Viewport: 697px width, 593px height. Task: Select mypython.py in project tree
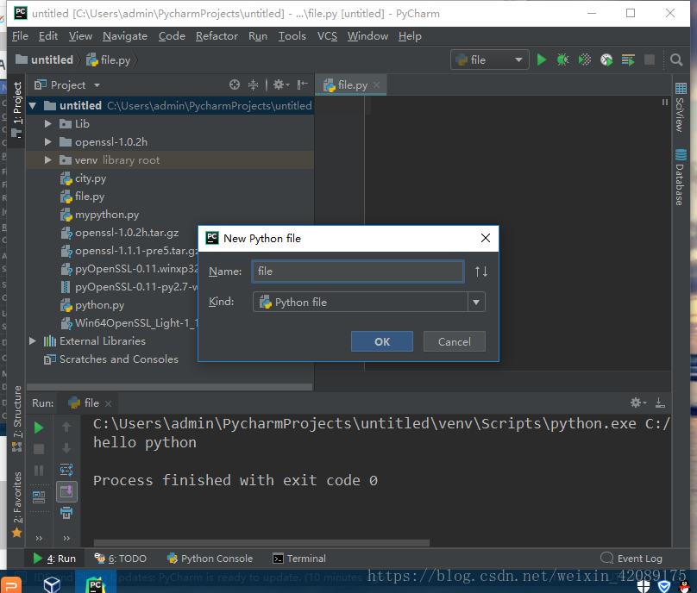click(107, 215)
